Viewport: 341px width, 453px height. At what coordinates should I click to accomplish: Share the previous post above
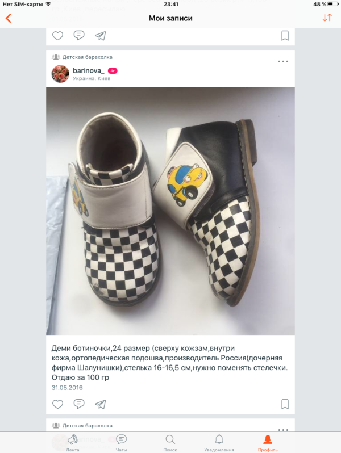pos(100,36)
